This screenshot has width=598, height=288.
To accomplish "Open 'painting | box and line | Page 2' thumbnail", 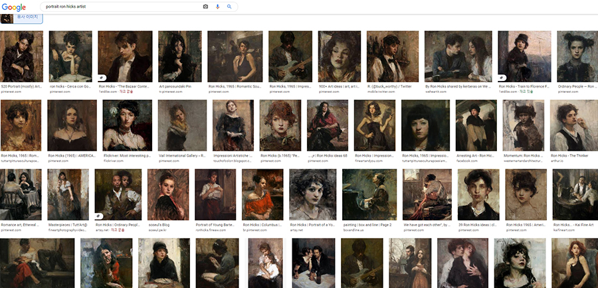I will point(369,194).
